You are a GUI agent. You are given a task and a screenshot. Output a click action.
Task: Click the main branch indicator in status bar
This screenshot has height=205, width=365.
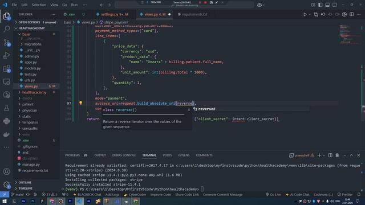pos(18,194)
